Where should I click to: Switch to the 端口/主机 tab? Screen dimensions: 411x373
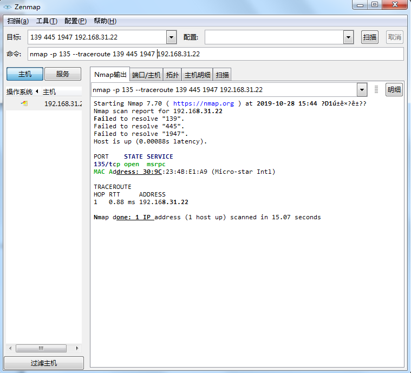[146, 75]
